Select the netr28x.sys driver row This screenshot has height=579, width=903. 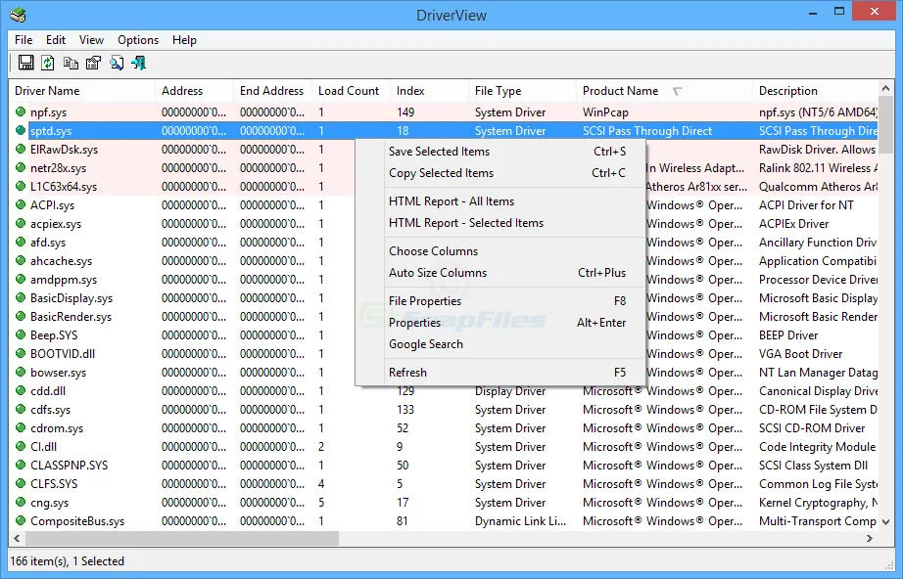[444, 168]
